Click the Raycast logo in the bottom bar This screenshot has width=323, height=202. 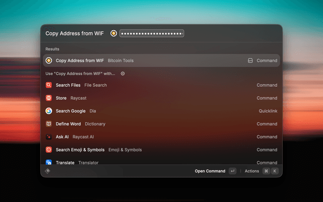pyautogui.click(x=47, y=171)
